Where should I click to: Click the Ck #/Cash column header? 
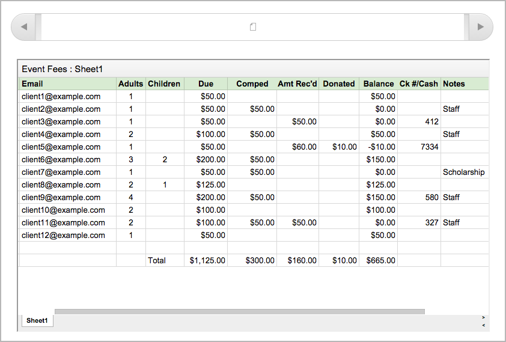click(419, 84)
